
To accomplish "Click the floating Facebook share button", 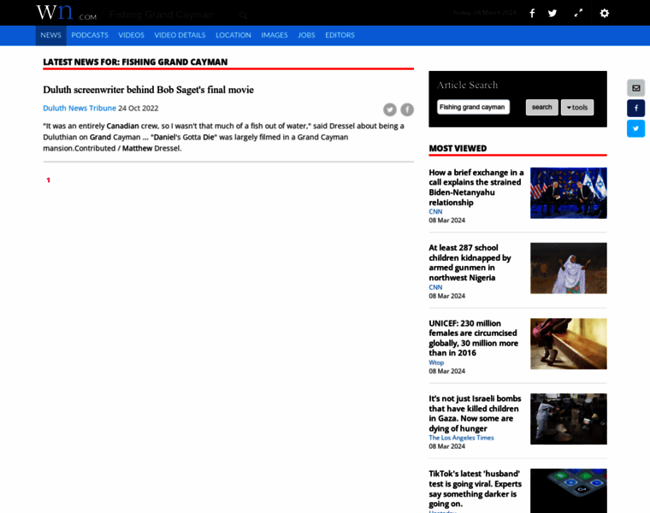I will (x=635, y=109).
